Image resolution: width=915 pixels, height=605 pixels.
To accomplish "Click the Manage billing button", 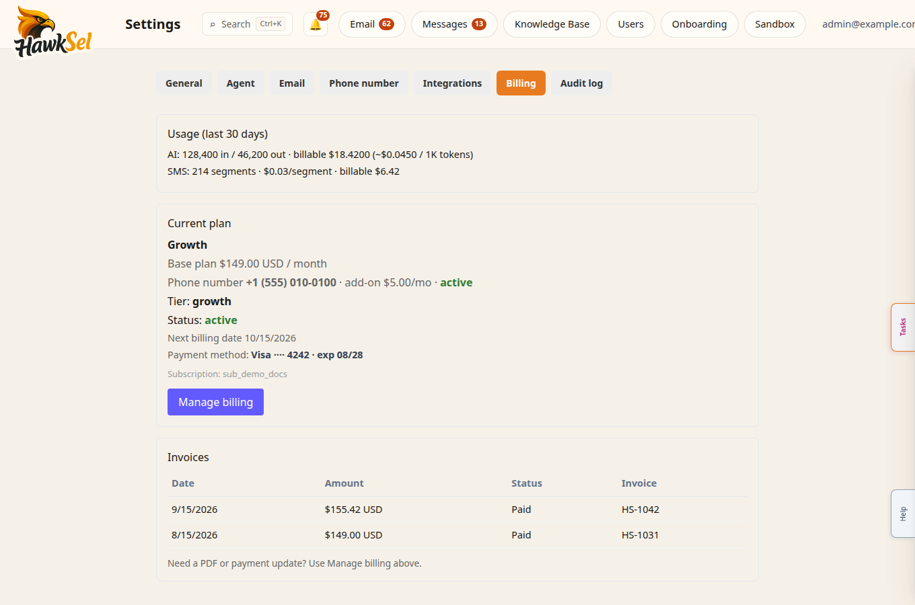I will (x=215, y=402).
